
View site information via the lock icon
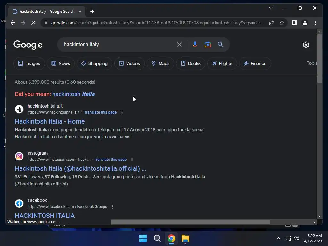(46, 23)
